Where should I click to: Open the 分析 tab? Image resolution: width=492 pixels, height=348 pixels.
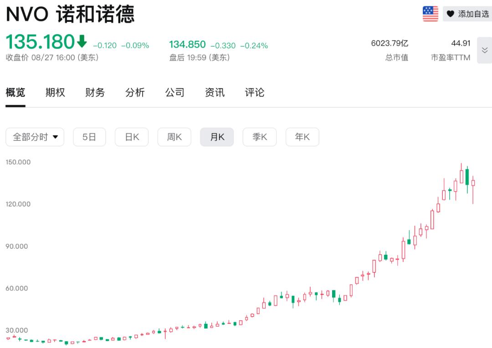tap(135, 92)
